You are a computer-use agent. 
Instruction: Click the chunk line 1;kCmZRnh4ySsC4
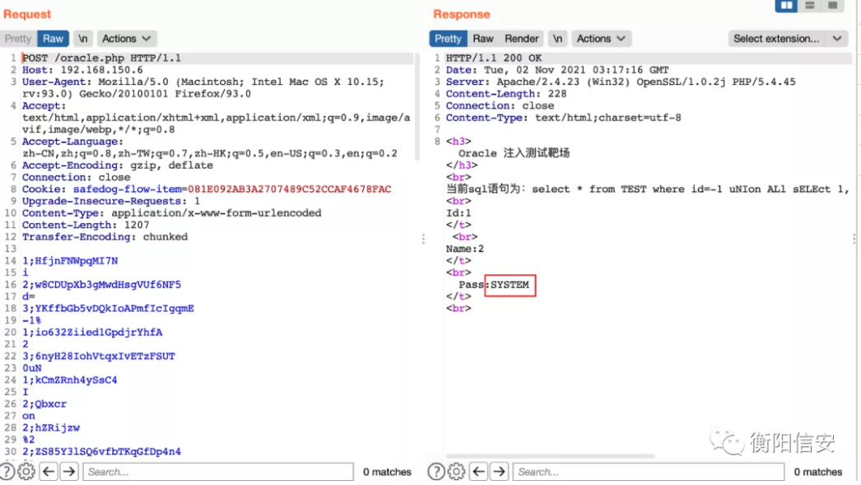(70, 380)
